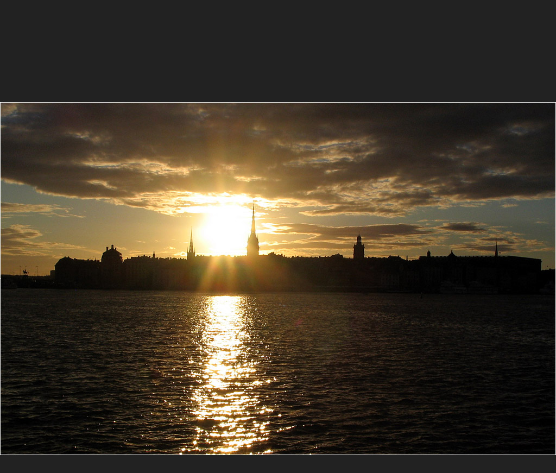Click the dark bar below the photo
The width and height of the screenshot is (556, 473).
(278, 464)
